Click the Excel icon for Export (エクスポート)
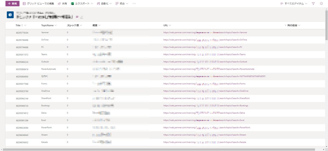Viewport: 328px width, 151px height. pyautogui.click(x=72, y=4)
